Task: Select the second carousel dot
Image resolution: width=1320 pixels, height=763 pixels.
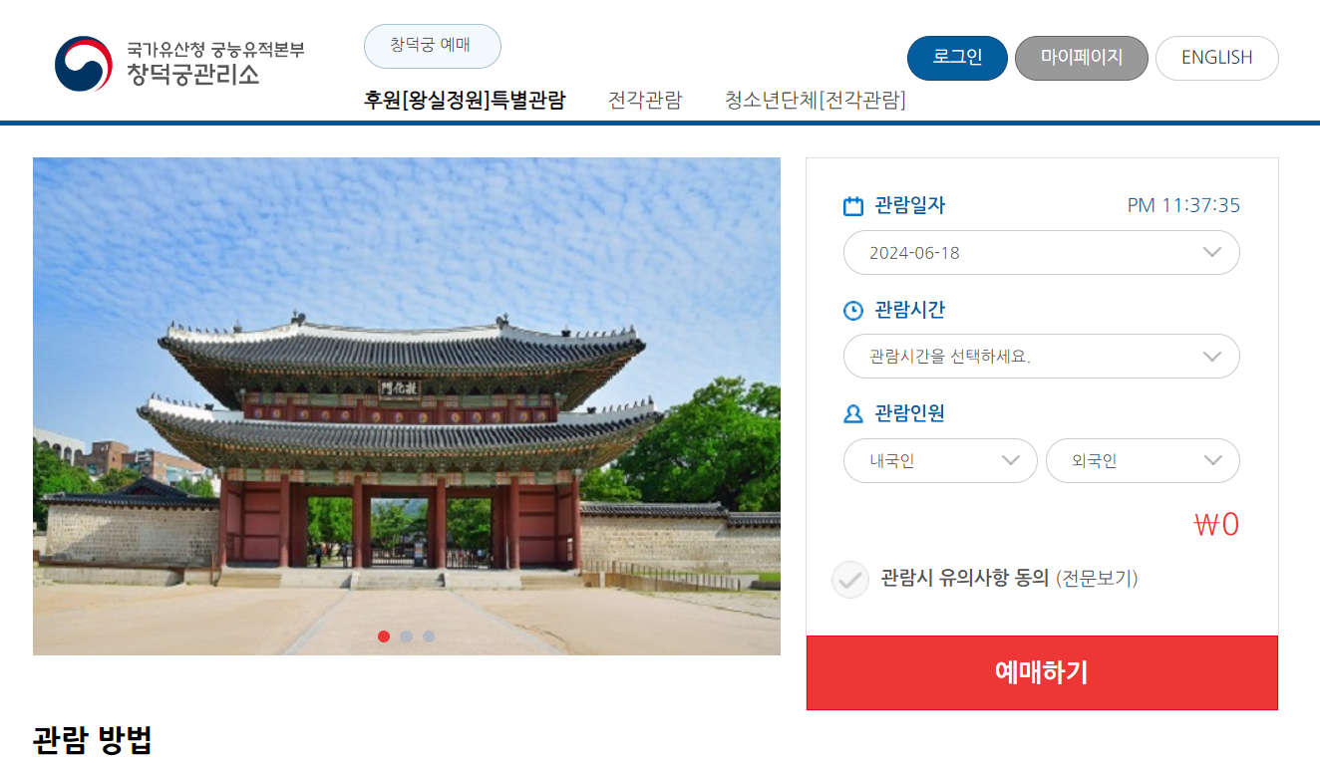Action: [x=406, y=636]
